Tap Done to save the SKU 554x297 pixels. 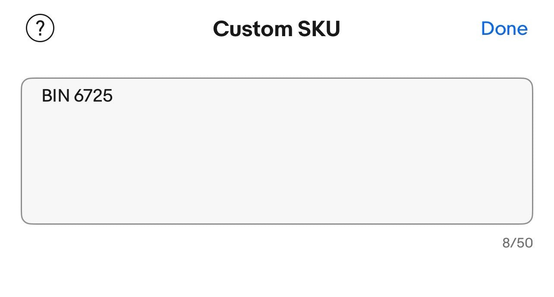[504, 28]
